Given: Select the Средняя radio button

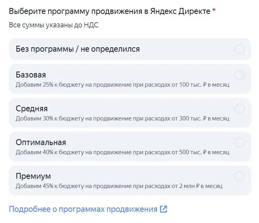Looking at the screenshot, I should 240,109.
